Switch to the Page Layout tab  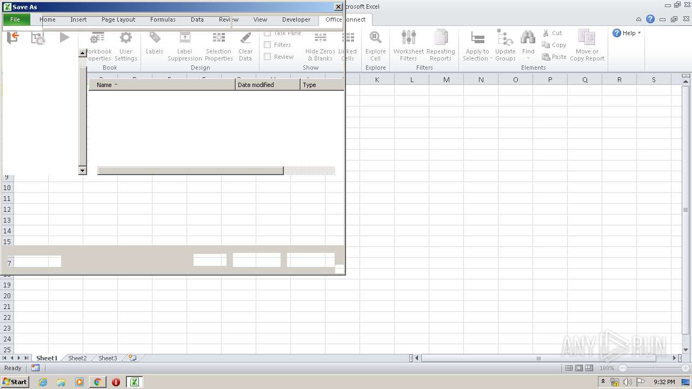click(x=118, y=19)
